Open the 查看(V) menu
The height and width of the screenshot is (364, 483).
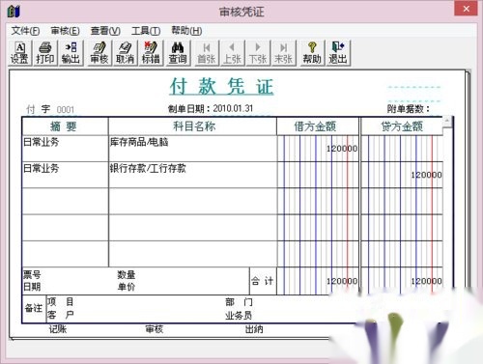click(x=105, y=31)
